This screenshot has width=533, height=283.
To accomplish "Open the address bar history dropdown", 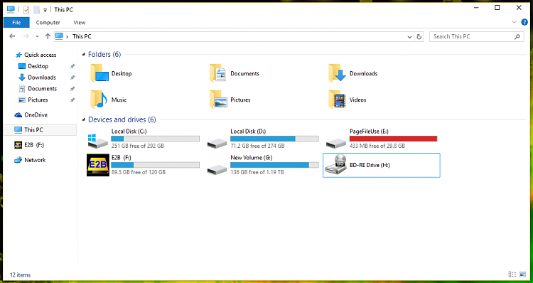I will [409, 37].
